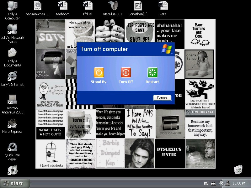The image size is (251, 188).
Task: Click the Do Not Set Yourself On Fire tile
Action: 200,94
